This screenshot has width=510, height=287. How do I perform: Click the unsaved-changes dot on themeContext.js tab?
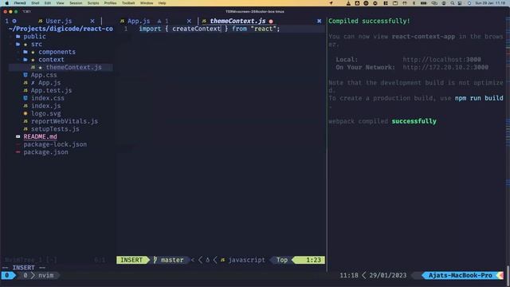click(x=271, y=22)
